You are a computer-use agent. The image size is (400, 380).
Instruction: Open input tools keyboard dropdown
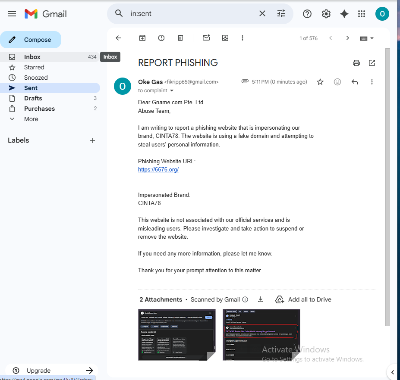click(367, 38)
